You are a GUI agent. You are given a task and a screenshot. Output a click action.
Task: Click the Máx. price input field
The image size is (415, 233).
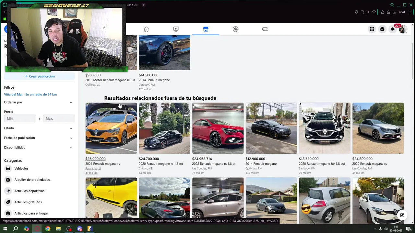pos(59,118)
